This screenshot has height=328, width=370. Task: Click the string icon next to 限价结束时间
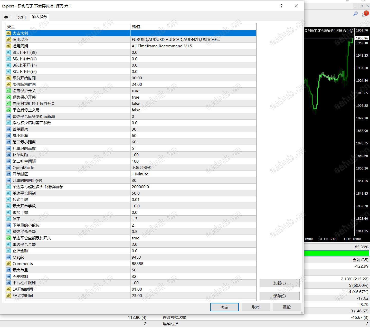[x=8, y=84]
